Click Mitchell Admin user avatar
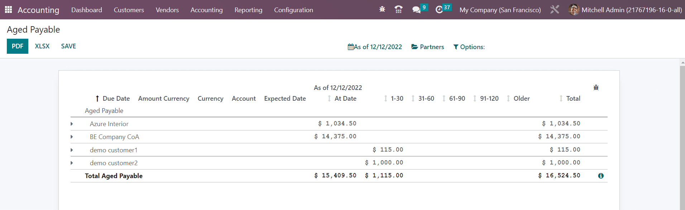 [574, 10]
